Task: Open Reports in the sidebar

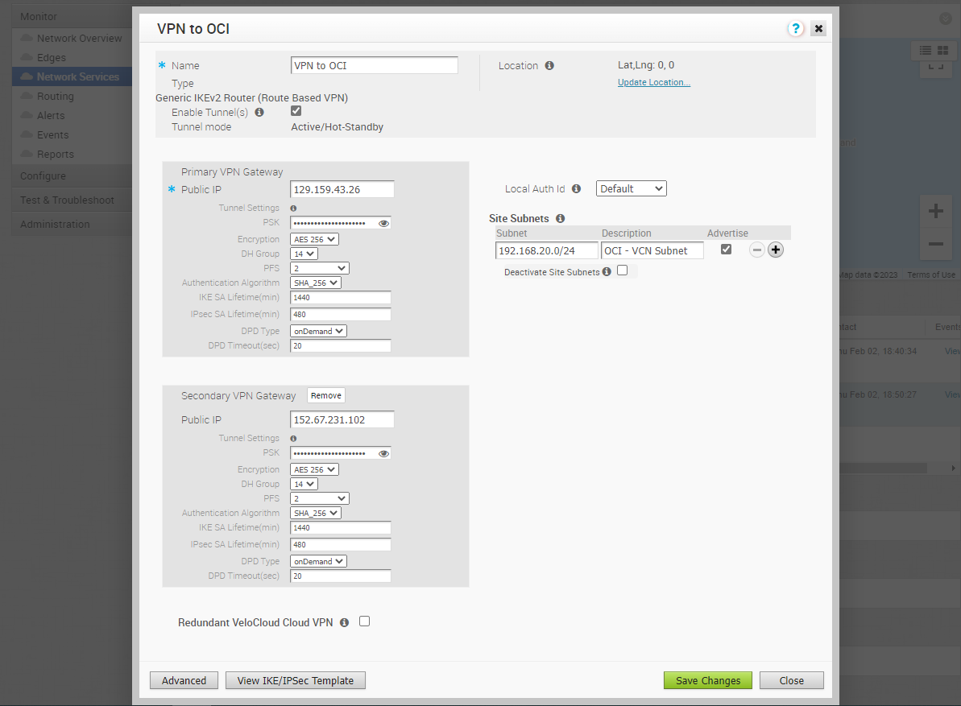Action: (55, 155)
